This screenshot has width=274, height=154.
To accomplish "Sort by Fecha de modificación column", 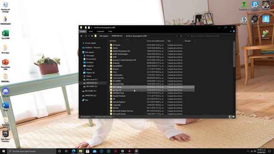I will pos(155,41).
